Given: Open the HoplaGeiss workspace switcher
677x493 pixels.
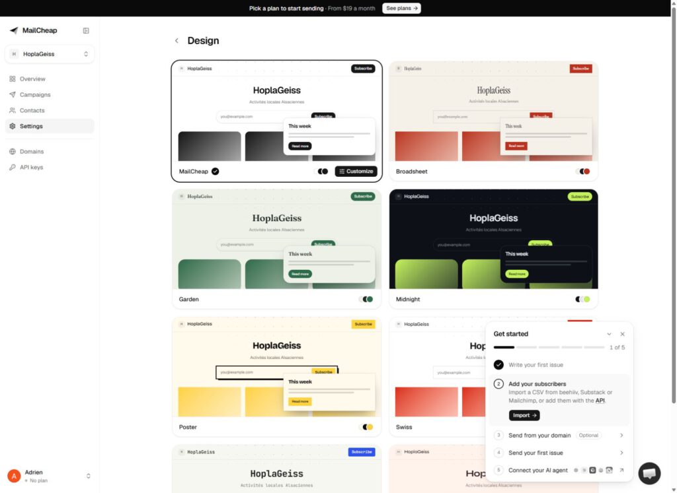Looking at the screenshot, I should [x=49, y=54].
